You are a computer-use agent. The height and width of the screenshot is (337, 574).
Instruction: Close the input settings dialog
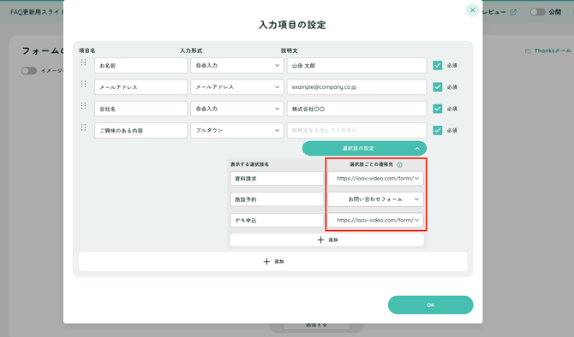[472, 10]
